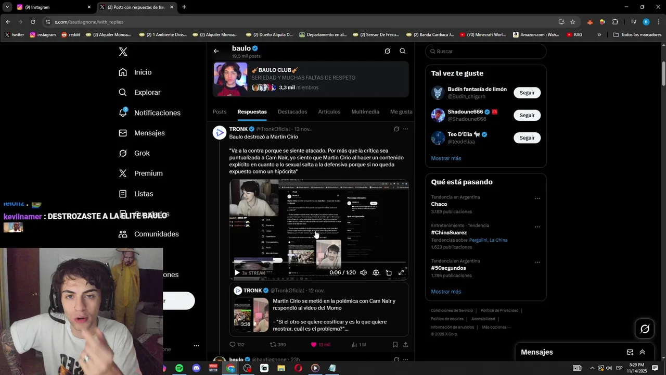Click Mostrar más under Qué está pasando
The height and width of the screenshot is (375, 666).
pos(446,292)
